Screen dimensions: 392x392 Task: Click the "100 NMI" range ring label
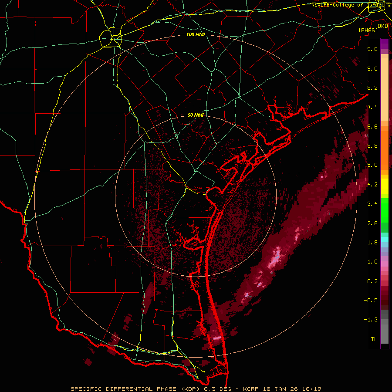click(x=196, y=34)
